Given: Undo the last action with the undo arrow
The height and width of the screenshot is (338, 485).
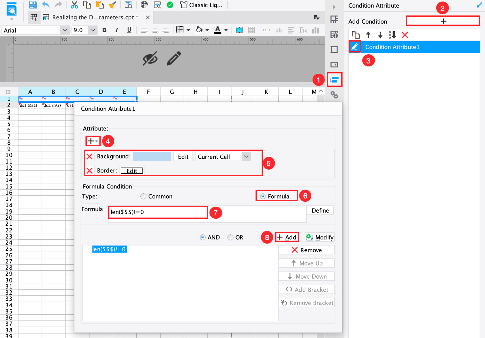Looking at the screenshot, I should 45,5.
